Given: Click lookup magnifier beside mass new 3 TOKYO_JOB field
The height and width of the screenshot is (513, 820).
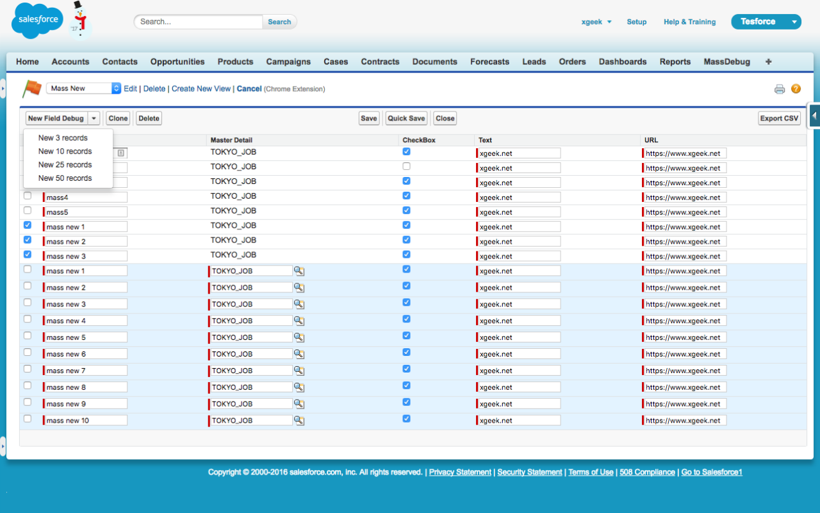Looking at the screenshot, I should coord(299,304).
